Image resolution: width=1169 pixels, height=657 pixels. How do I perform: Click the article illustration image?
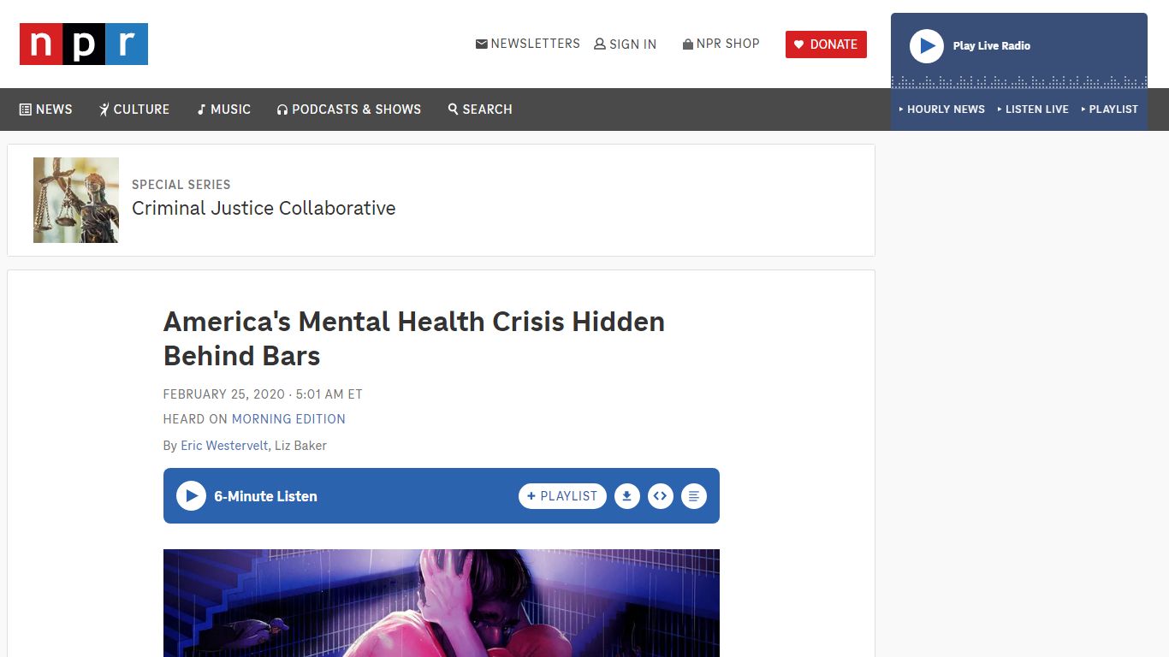442,603
